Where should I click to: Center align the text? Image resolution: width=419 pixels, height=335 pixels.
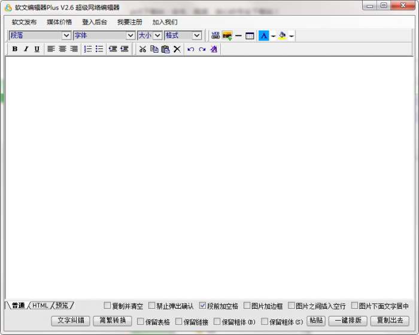pyautogui.click(x=62, y=49)
